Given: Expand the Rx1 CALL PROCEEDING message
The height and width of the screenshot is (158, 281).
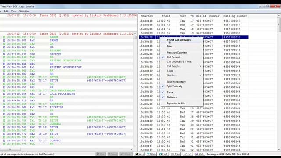Looking at the screenshot, I should click(4, 94).
